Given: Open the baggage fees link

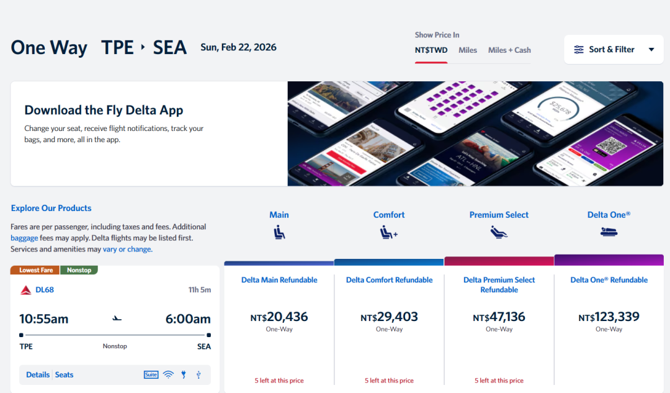Looking at the screenshot, I should (24, 238).
